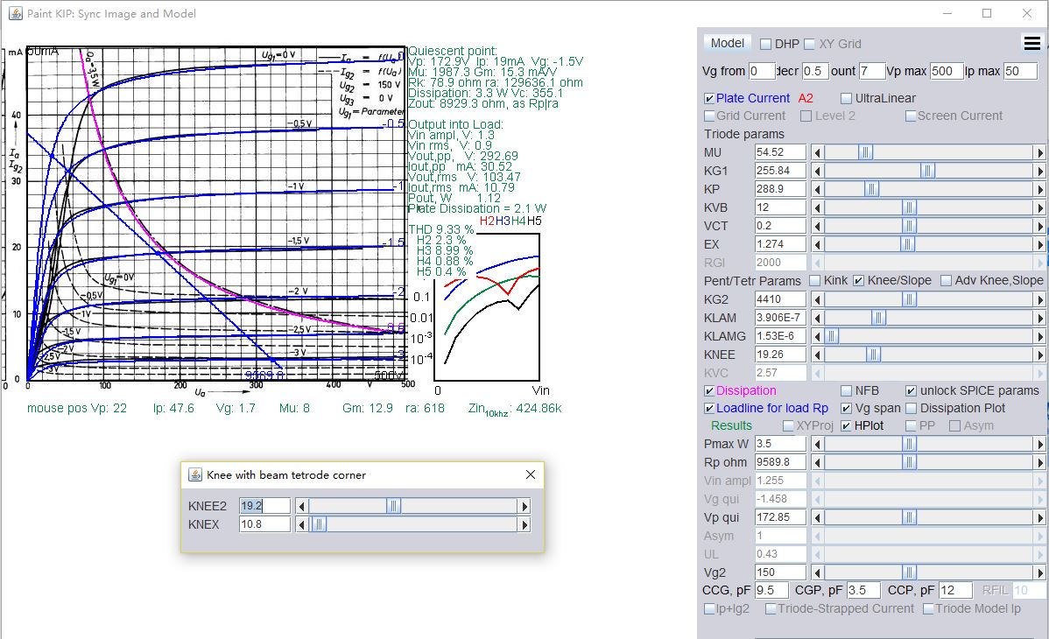Click the CGP, pF input field

click(x=863, y=590)
